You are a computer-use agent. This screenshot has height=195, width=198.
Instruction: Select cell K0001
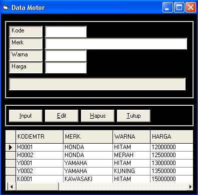click(x=39, y=179)
